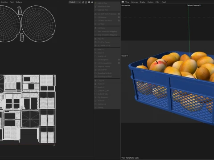Open the Cameras menu in viewport

pyautogui.click(x=134, y=2)
